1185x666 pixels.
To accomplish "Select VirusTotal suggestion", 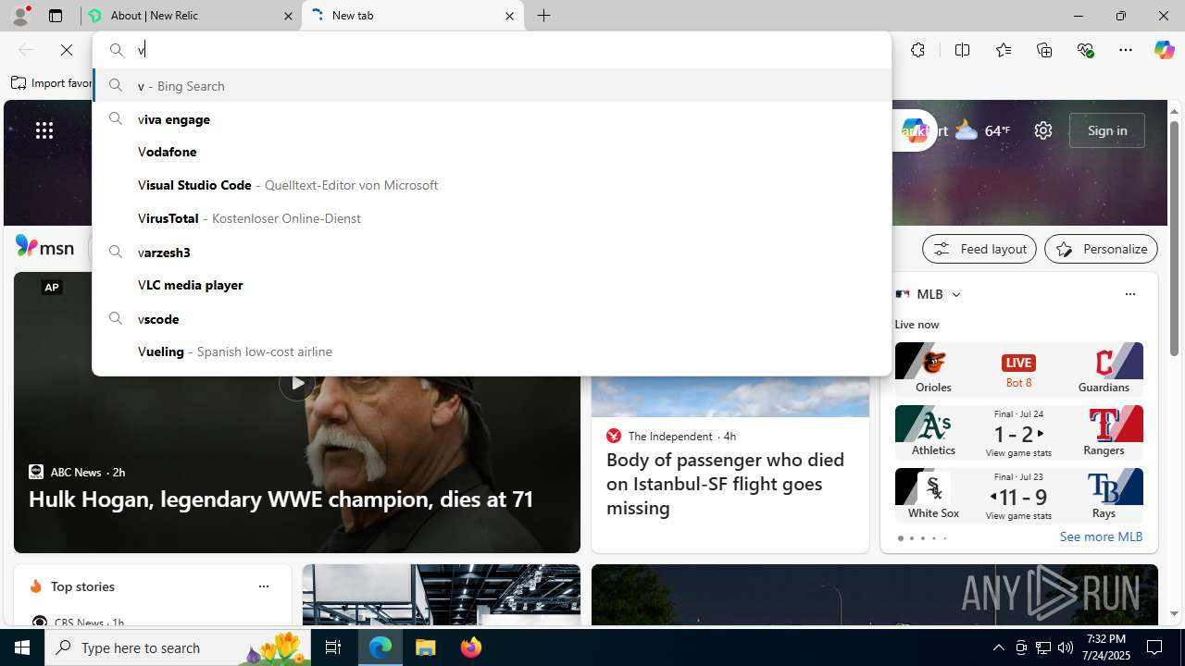I will [x=492, y=218].
